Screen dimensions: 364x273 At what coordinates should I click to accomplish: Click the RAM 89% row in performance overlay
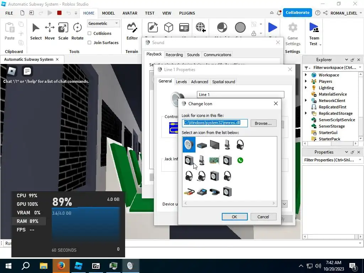29,221
